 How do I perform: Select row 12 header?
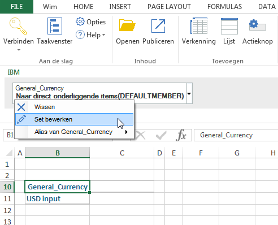click(7, 210)
